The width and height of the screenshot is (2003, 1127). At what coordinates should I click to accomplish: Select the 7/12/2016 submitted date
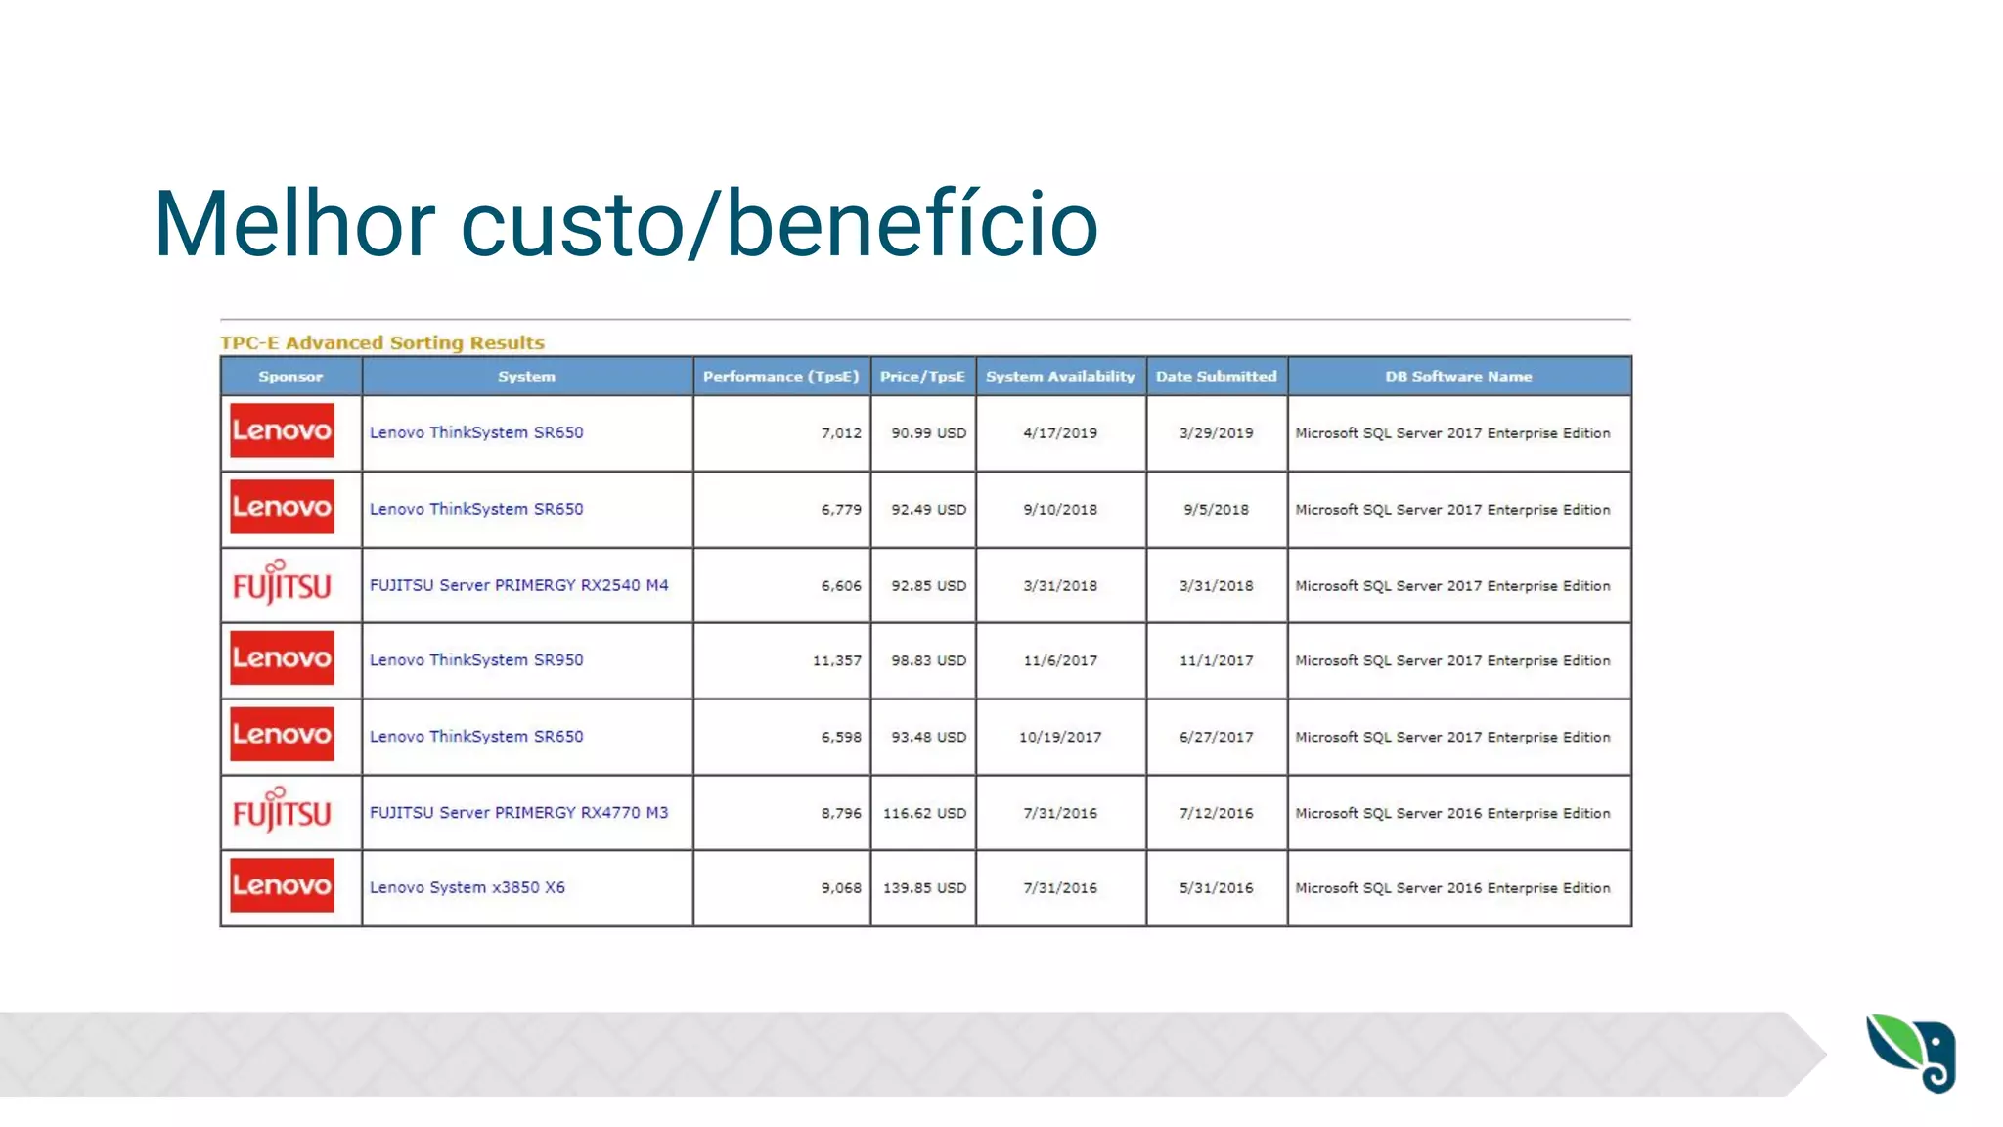(x=1217, y=814)
